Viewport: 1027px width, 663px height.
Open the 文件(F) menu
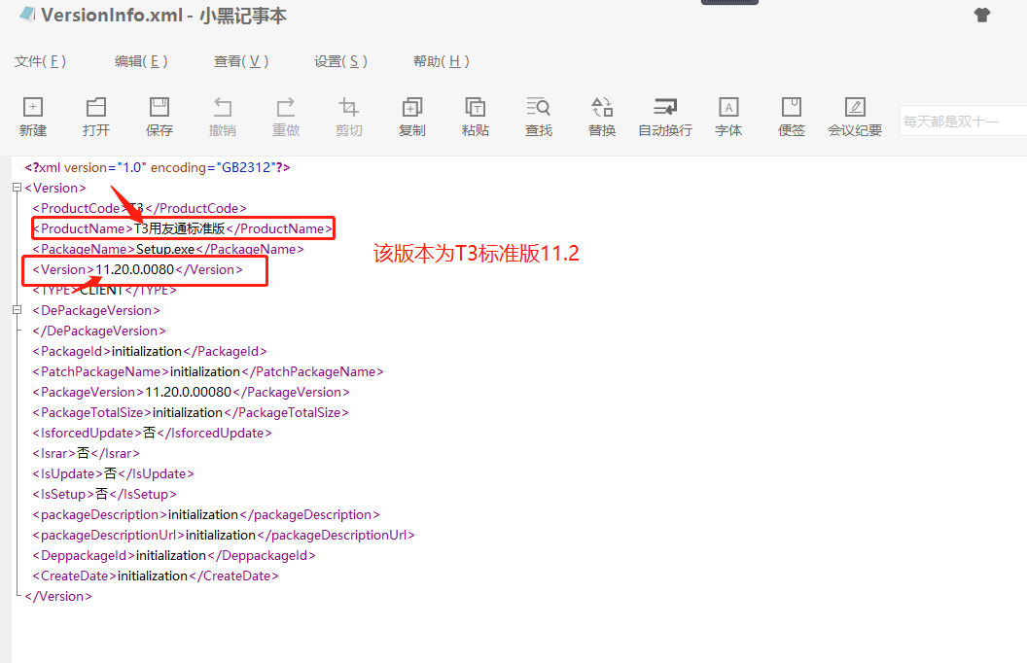(x=40, y=61)
